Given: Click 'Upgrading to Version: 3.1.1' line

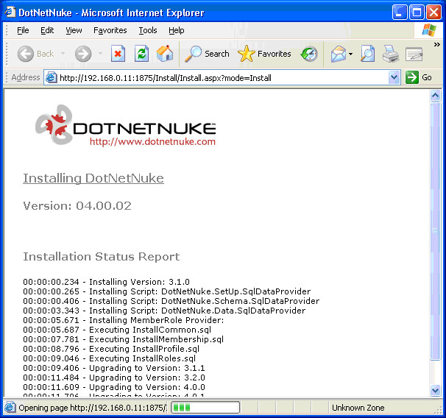Looking at the screenshot, I should point(114,368).
